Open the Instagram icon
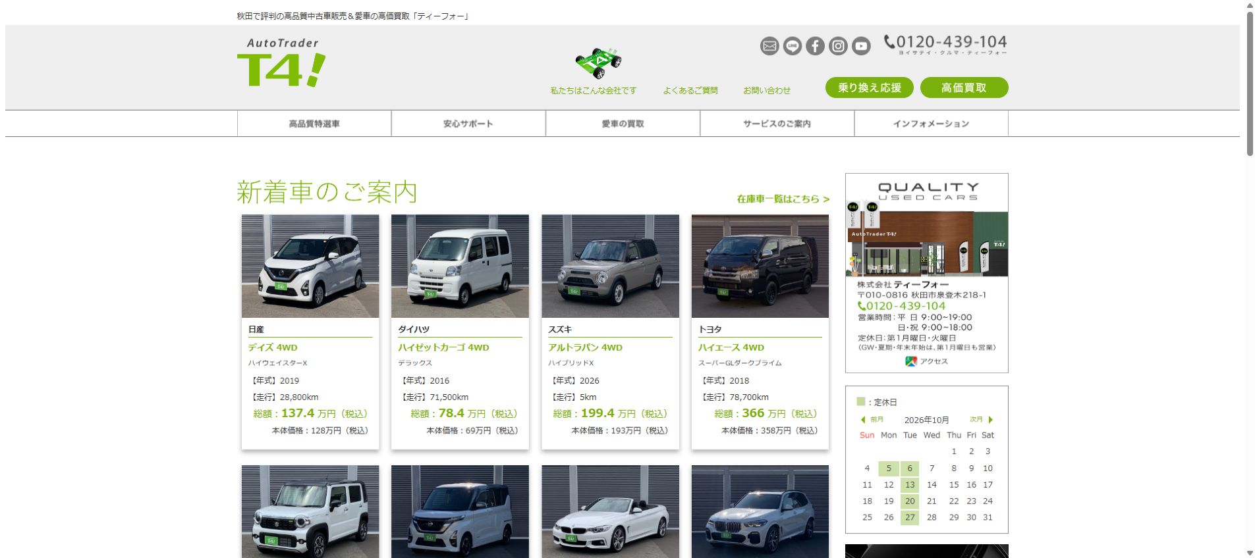This screenshot has width=1255, height=558. (838, 45)
